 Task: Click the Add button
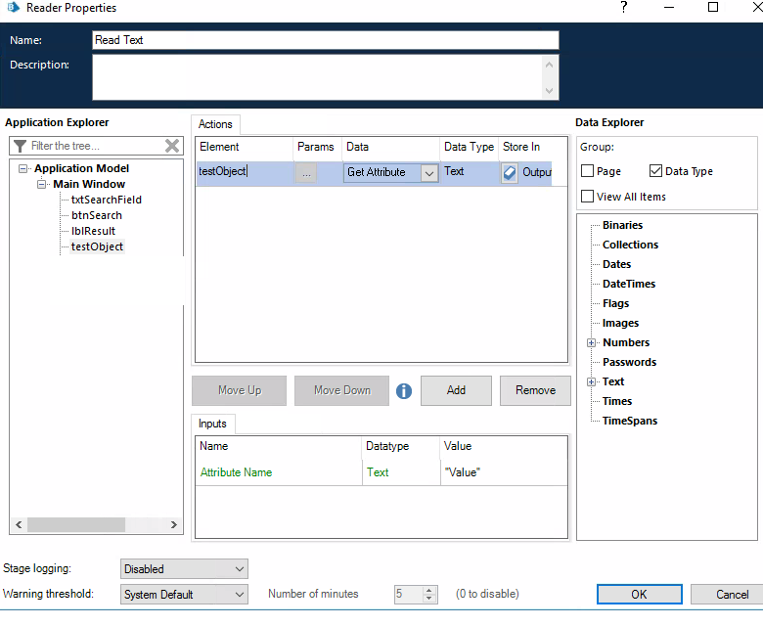pyautogui.click(x=456, y=390)
